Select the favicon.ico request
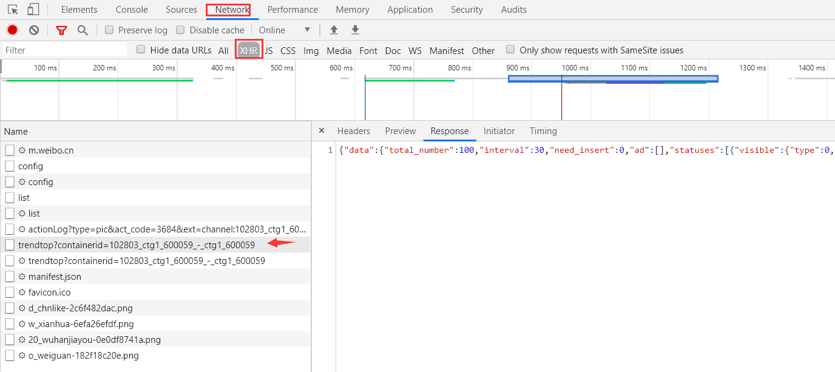 (155, 292)
